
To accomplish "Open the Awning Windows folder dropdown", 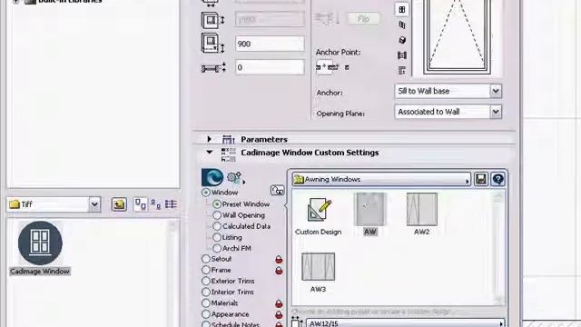I will coord(381,180).
